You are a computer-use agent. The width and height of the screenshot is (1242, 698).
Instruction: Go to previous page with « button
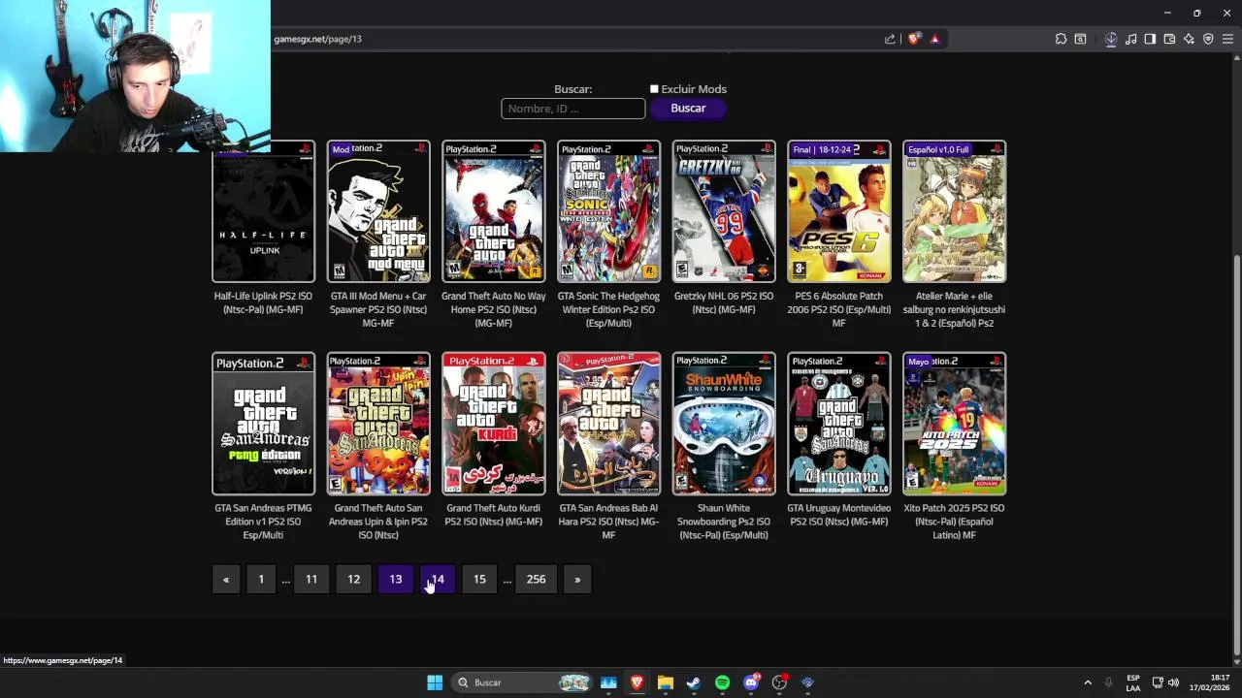[226, 579]
